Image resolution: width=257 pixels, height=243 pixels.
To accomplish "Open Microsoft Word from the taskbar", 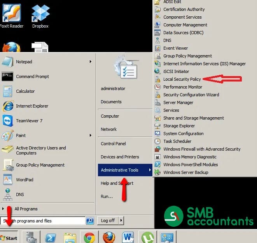I will click(x=128, y=237).
